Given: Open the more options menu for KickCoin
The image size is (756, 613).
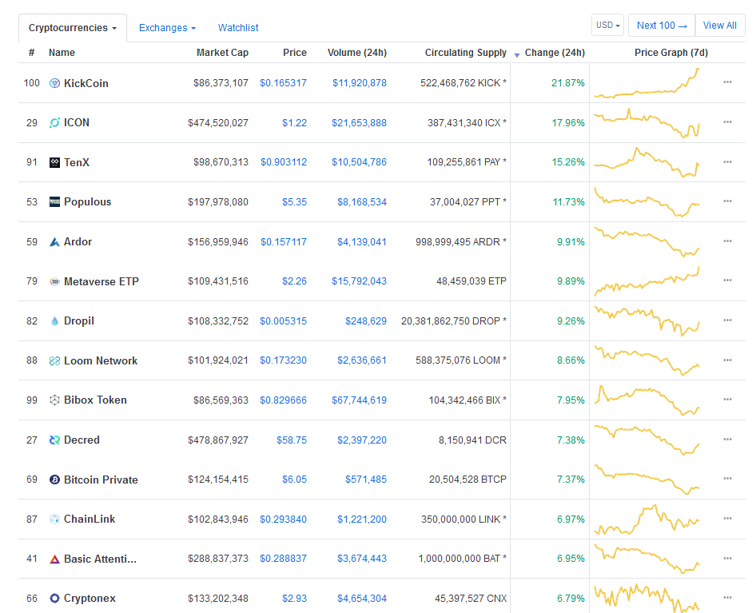Looking at the screenshot, I should (x=727, y=82).
